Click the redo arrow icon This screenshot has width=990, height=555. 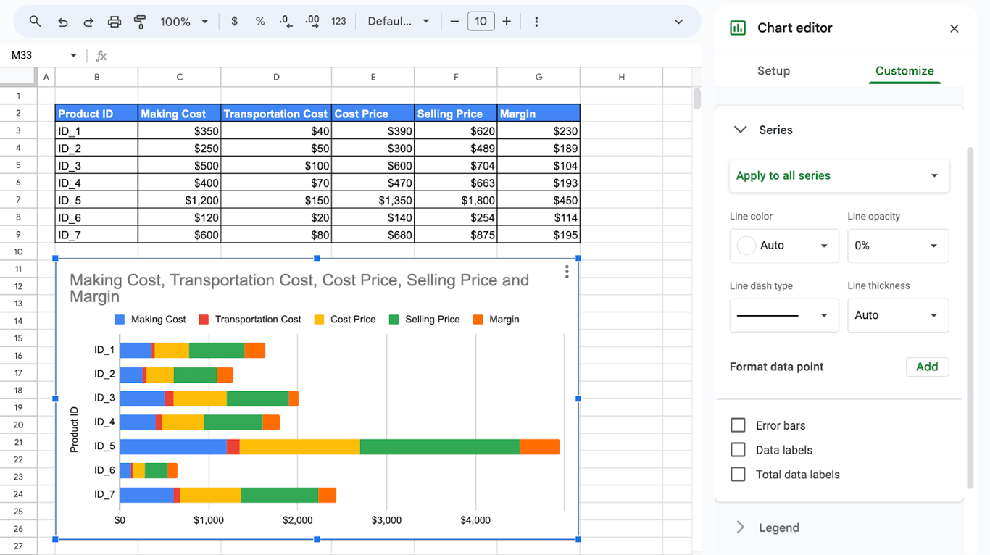pos(88,22)
